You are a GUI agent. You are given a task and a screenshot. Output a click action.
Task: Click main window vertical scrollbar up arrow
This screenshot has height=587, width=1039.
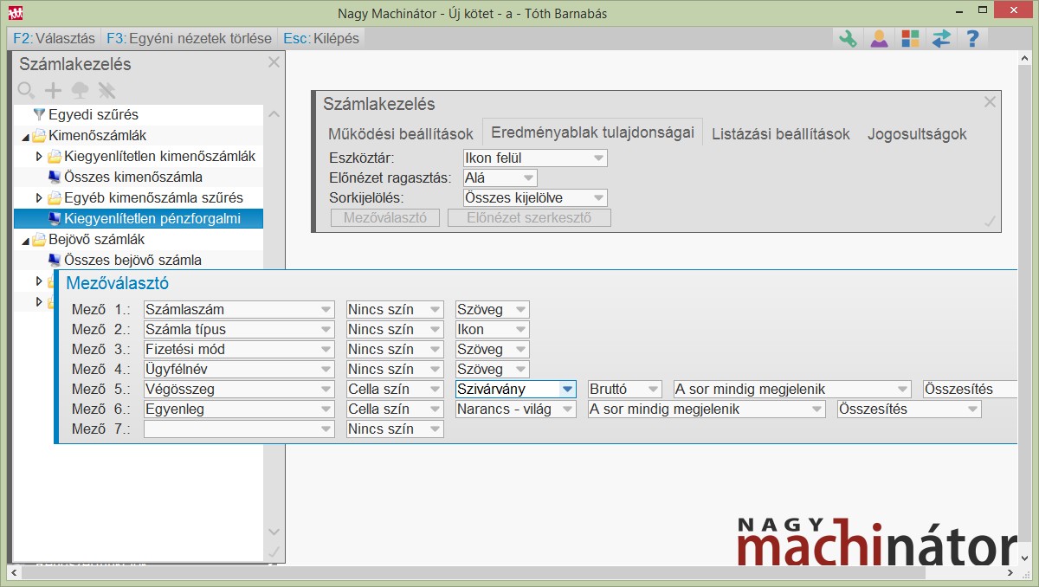[x=1026, y=57]
